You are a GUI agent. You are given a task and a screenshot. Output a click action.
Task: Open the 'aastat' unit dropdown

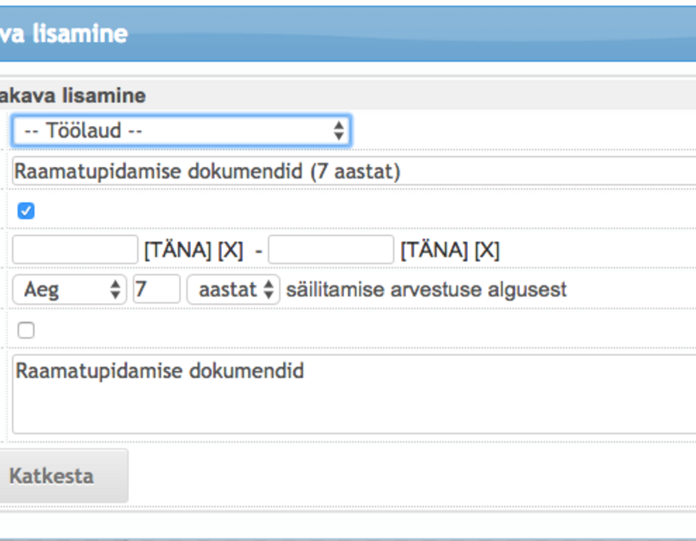point(233,290)
